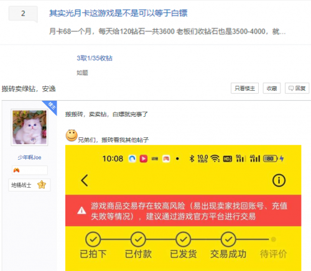Open the 3取1/35收钻 thread link
The height and width of the screenshot is (271, 311).
[95, 58]
